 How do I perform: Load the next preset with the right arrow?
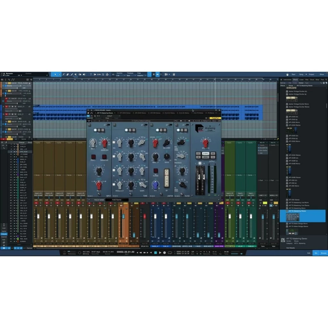click(x=189, y=121)
